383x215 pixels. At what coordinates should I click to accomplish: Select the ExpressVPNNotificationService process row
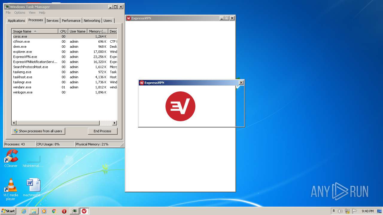[64, 62]
